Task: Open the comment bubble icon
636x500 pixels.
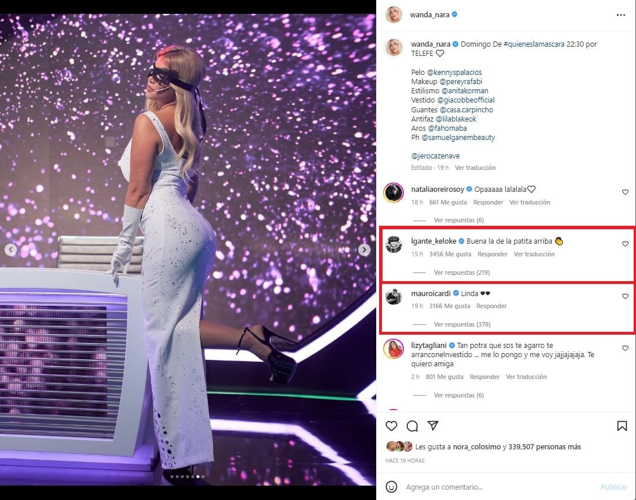Action: point(412,426)
